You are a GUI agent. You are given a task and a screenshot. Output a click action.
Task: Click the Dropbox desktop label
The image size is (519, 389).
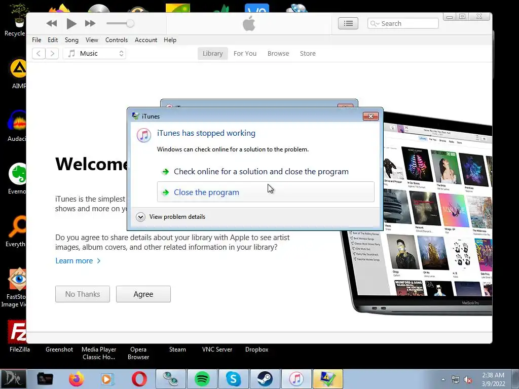(x=256, y=349)
